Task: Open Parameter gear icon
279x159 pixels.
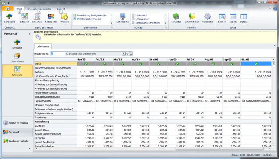Action: [208, 18]
